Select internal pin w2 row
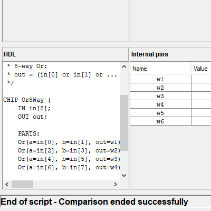This screenshot has height=211, width=211. click(x=170, y=88)
